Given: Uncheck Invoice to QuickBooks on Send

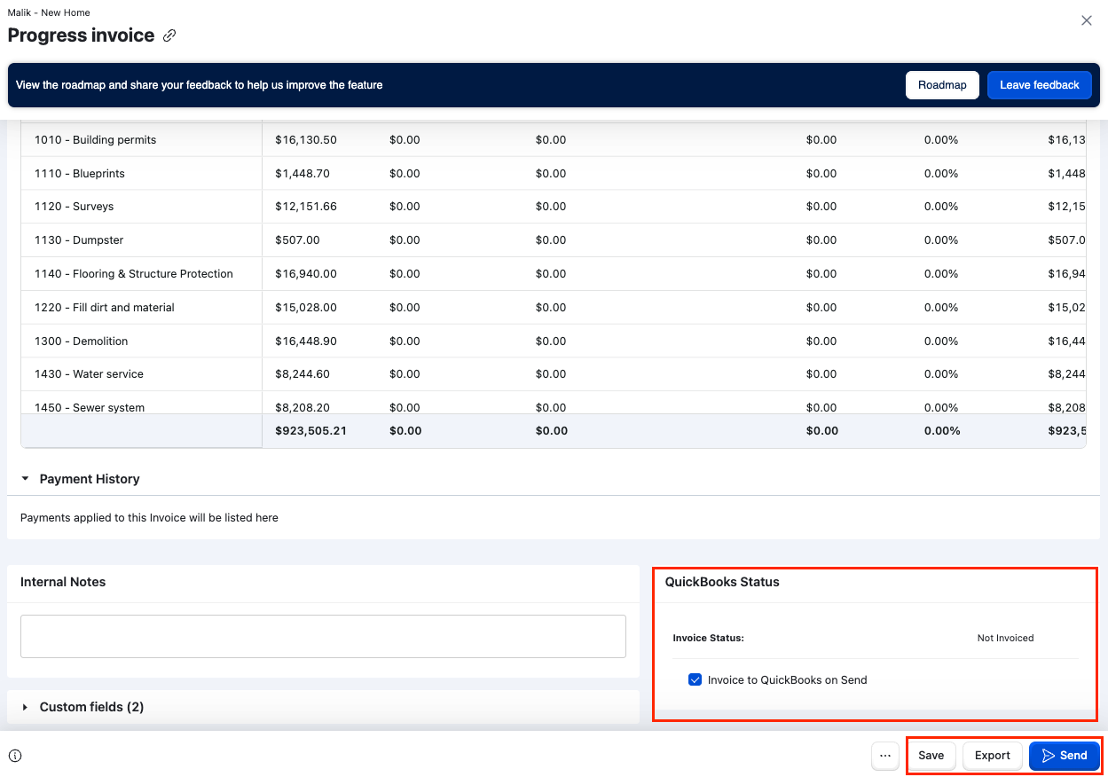Looking at the screenshot, I should [x=695, y=680].
